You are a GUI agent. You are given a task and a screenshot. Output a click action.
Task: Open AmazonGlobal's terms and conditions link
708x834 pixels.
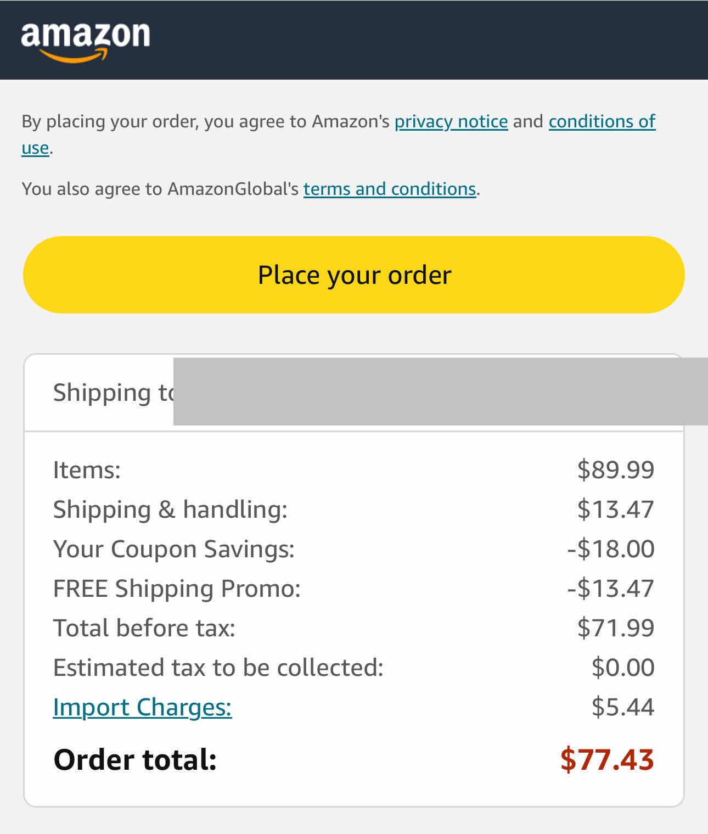(x=389, y=189)
